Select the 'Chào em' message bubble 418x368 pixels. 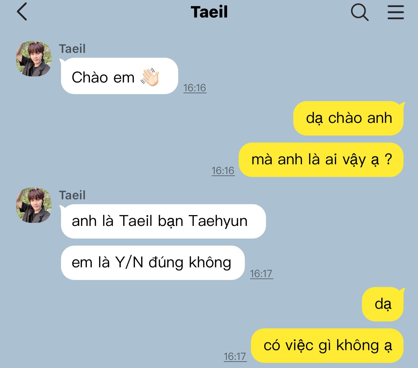pos(119,76)
